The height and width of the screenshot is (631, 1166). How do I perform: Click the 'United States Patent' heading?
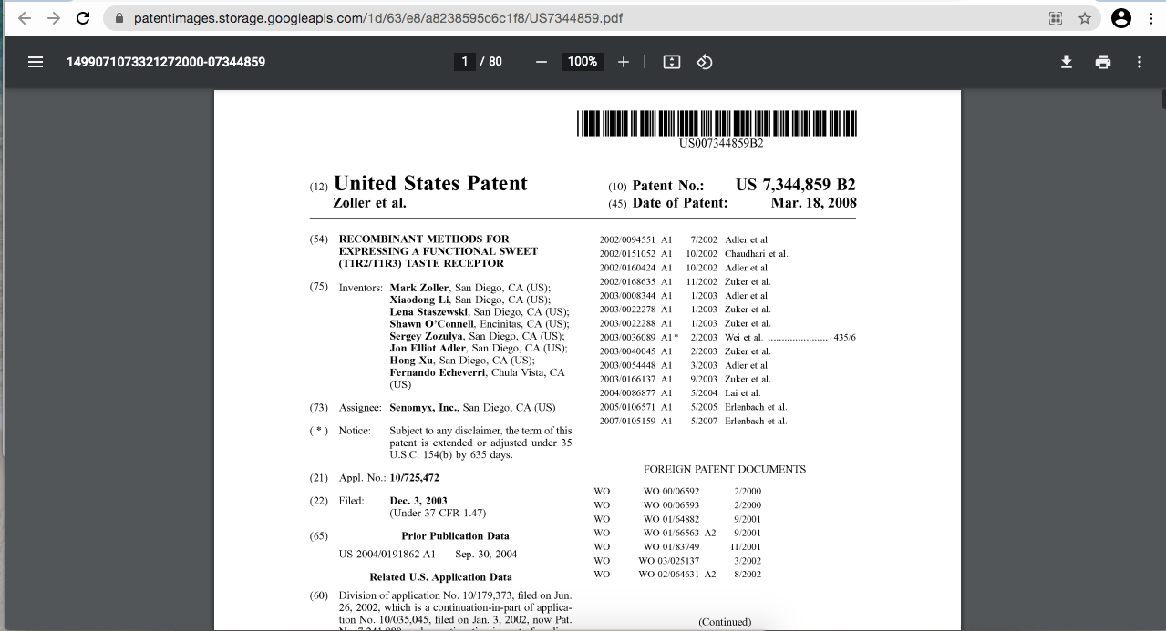pos(430,183)
